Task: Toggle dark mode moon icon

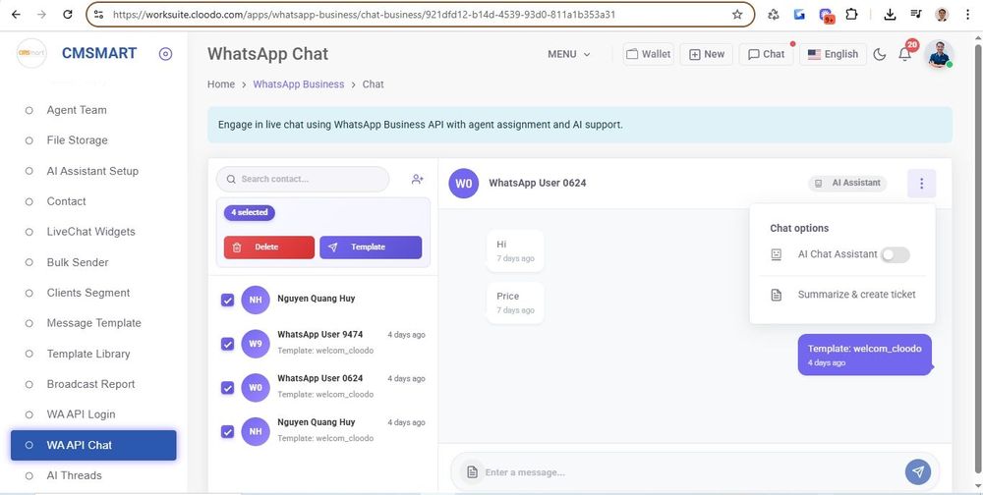Action: click(880, 54)
